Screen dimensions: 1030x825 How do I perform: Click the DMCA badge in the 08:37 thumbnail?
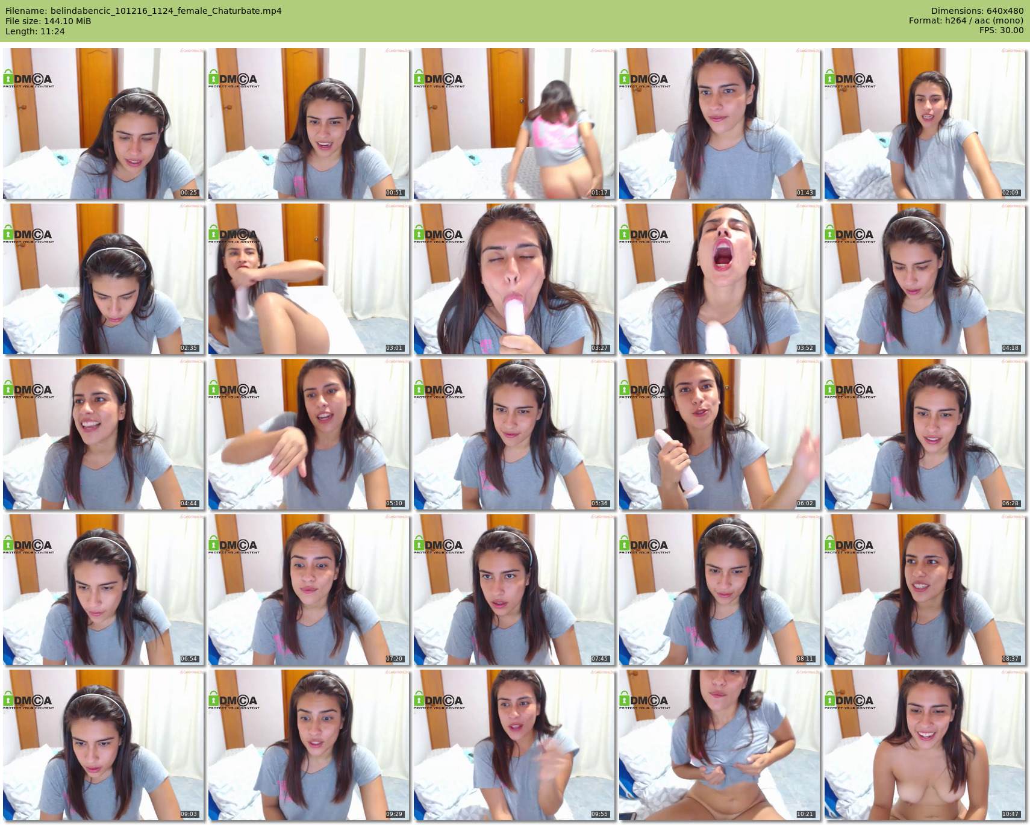(850, 546)
